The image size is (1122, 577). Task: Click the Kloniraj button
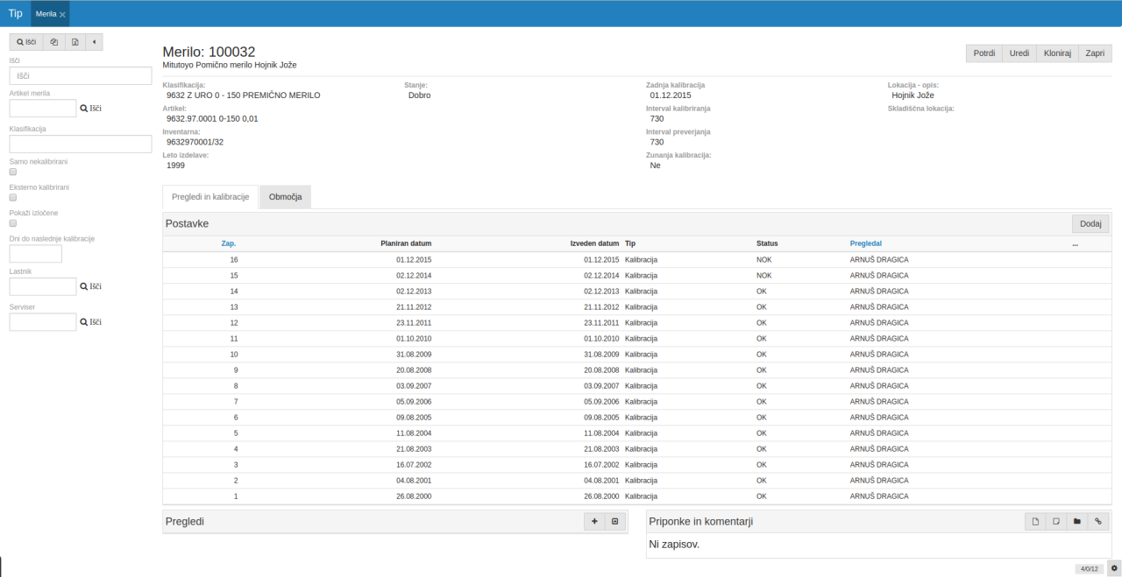pos(1056,53)
